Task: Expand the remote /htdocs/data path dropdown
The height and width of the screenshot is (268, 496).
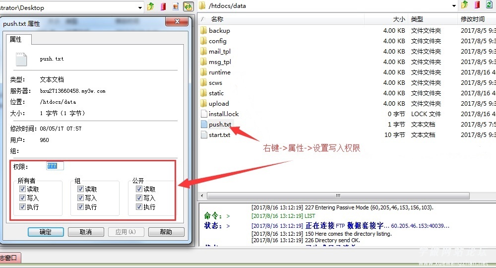Action: click(x=454, y=6)
